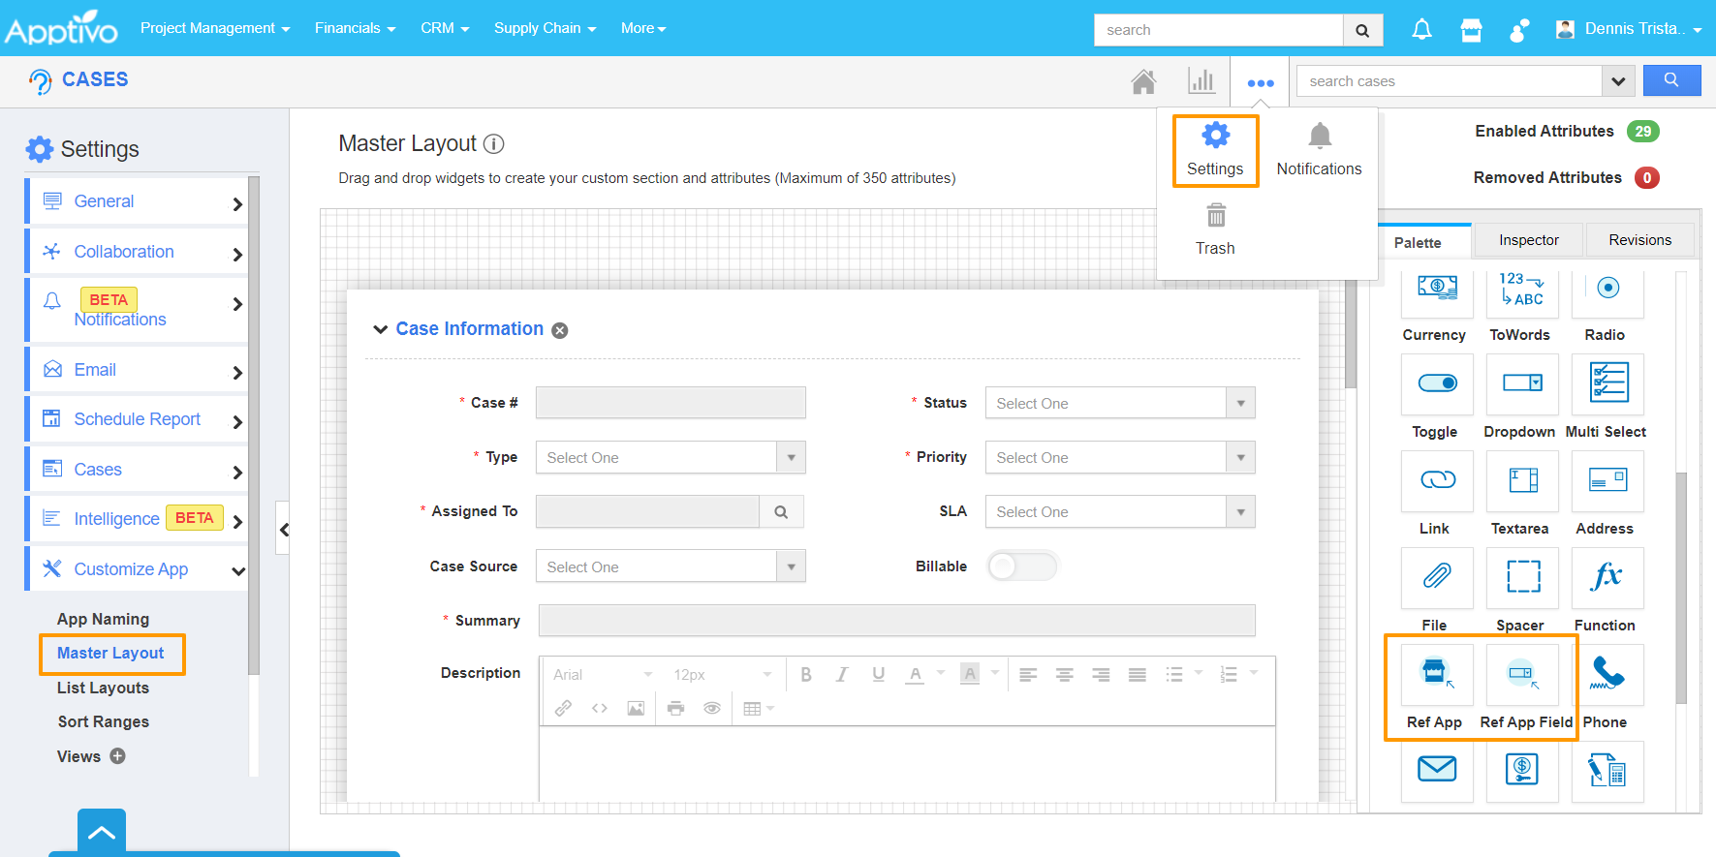Collapse the Case Information section
The width and height of the screenshot is (1716, 857).
pyautogui.click(x=381, y=330)
